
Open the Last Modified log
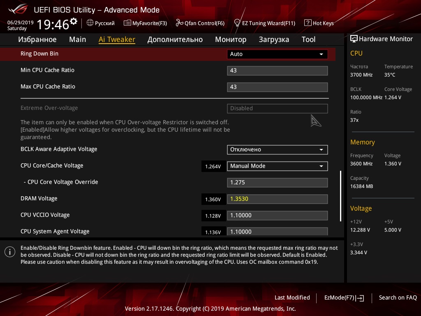pos(292,297)
